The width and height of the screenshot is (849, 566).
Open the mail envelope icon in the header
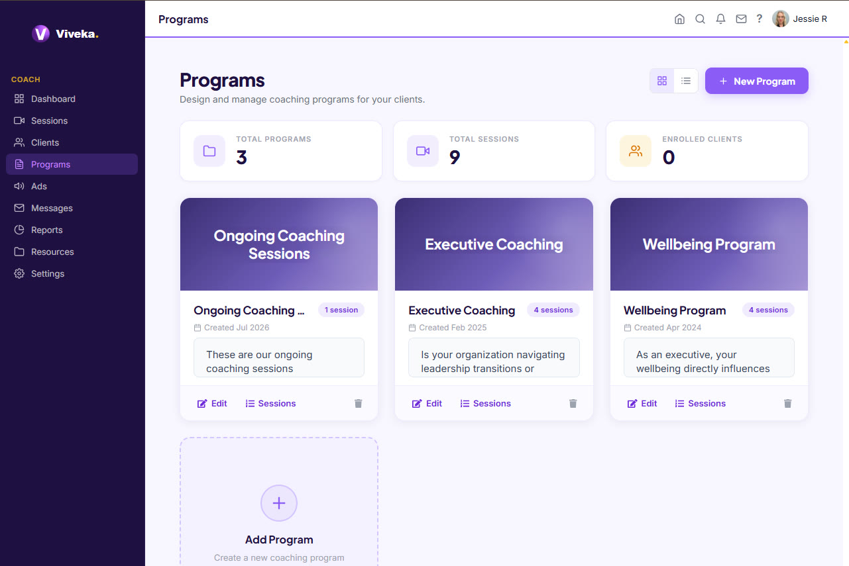[741, 19]
